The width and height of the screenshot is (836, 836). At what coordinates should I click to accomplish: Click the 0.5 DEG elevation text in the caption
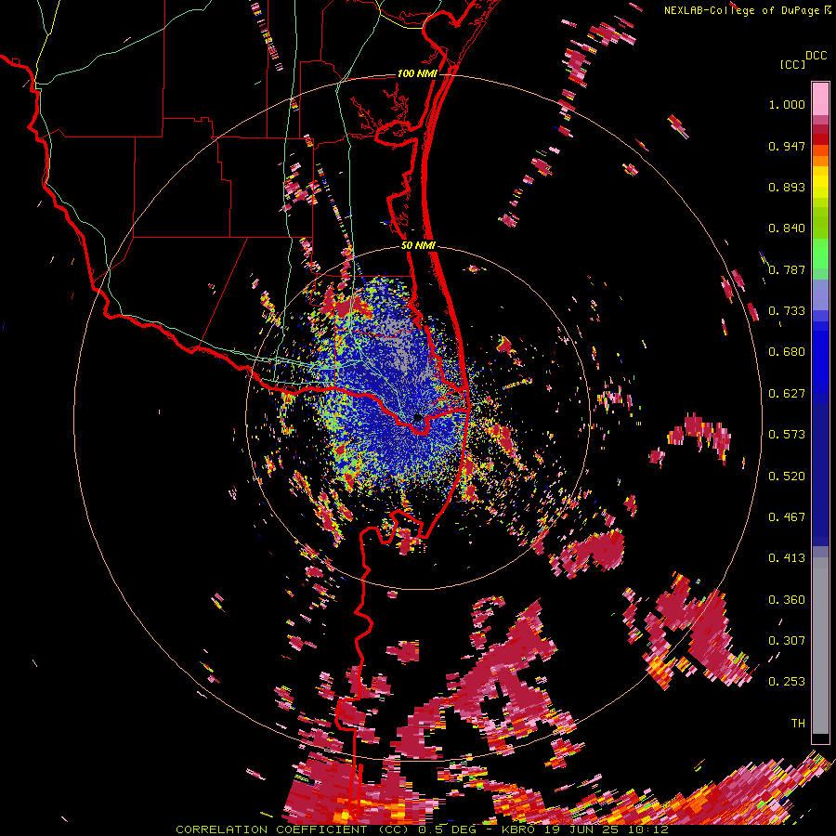447,829
